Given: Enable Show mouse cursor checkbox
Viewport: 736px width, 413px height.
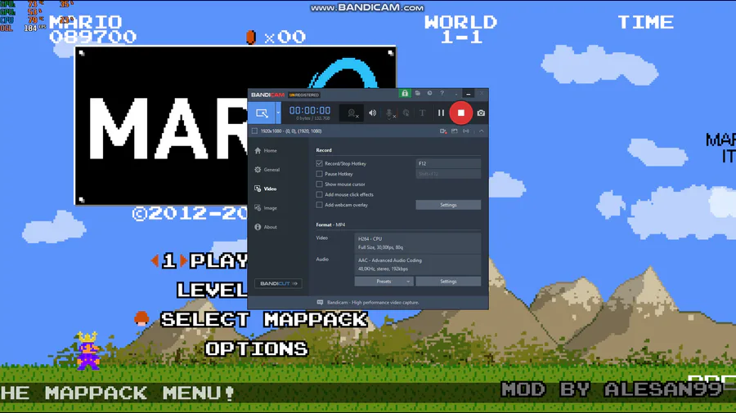Looking at the screenshot, I should point(319,184).
